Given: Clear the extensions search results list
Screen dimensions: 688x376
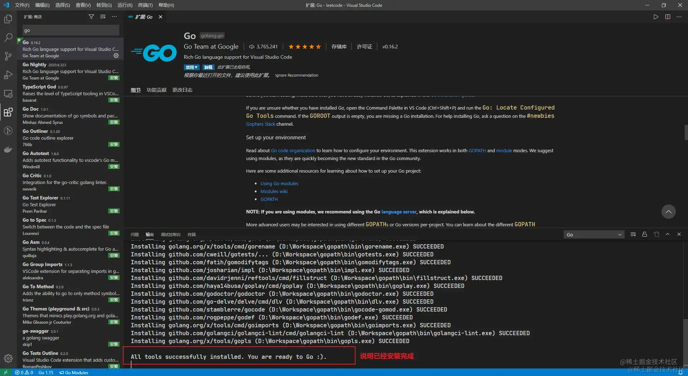Looking at the screenshot, I should 103,16.
